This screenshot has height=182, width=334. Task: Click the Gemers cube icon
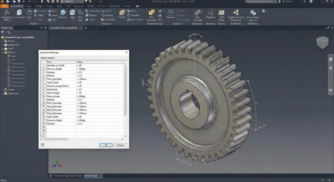(63, 13)
